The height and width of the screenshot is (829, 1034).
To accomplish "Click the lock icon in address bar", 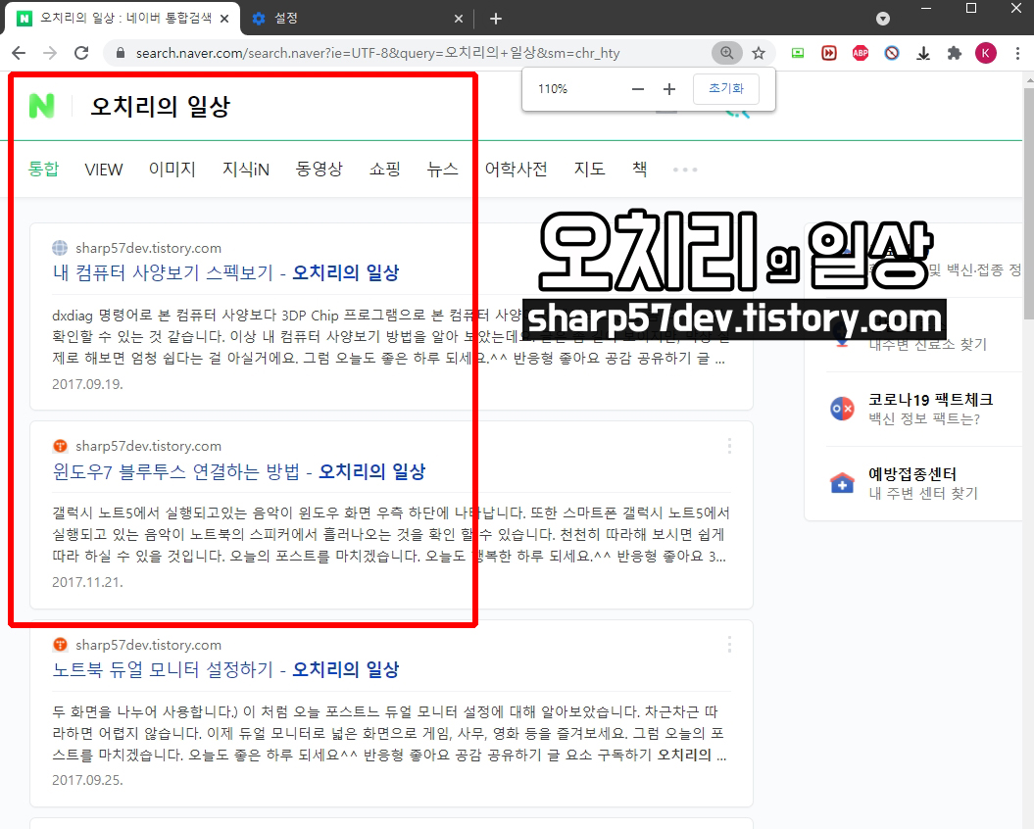I will (120, 53).
